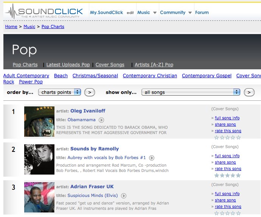Rate this song for Obamamama
This screenshot has height=217, width=261.
[x=228, y=131]
